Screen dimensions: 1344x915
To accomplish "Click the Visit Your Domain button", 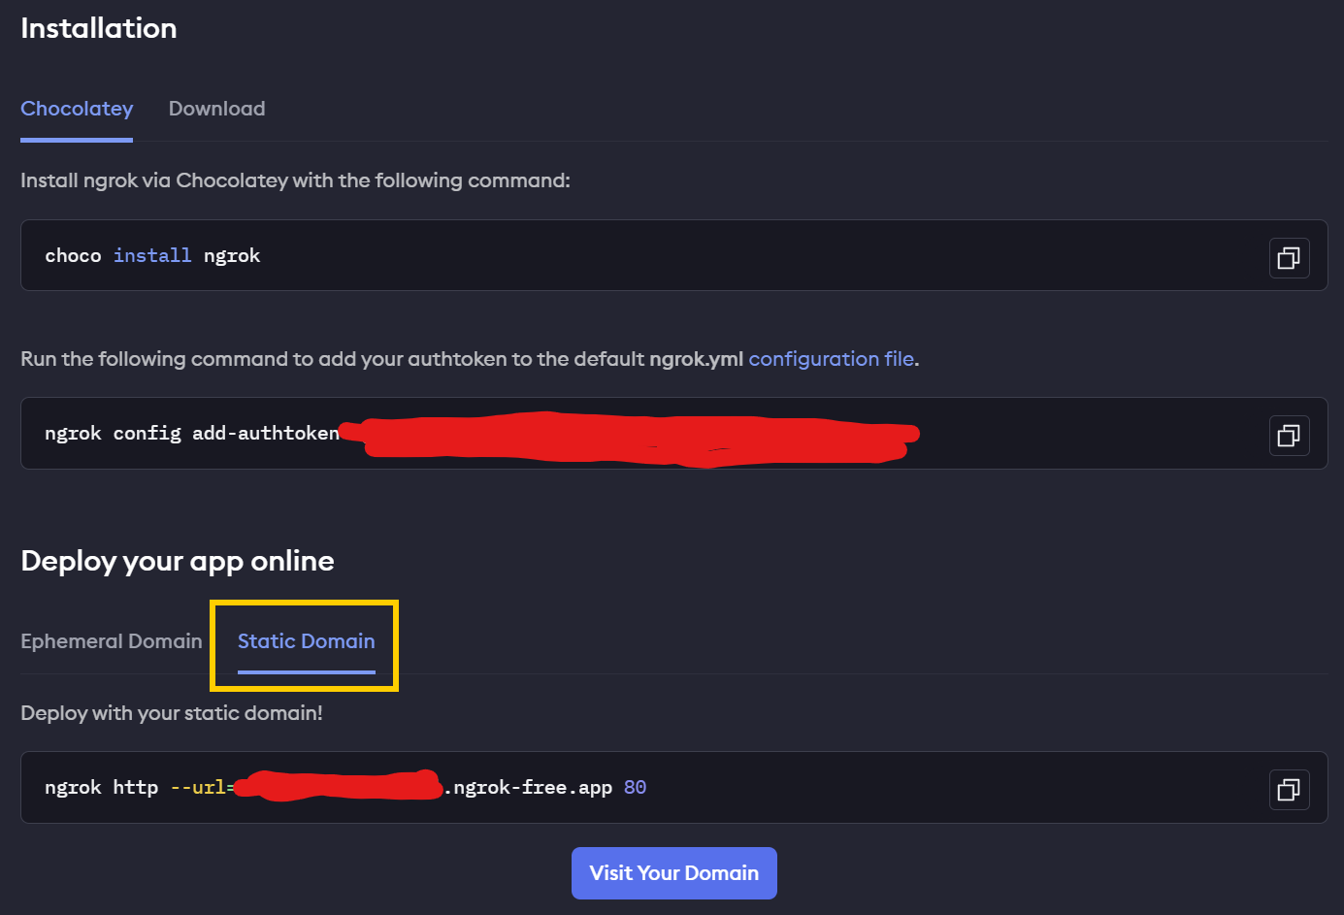I will pyautogui.click(x=674, y=873).
